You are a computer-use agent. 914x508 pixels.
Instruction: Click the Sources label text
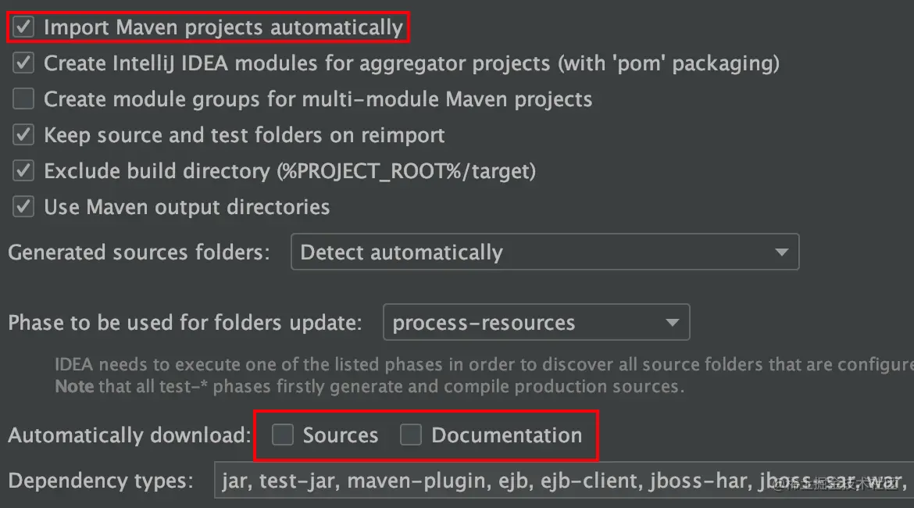pyautogui.click(x=340, y=435)
